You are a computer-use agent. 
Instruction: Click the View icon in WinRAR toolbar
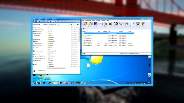[x=101, y=24]
